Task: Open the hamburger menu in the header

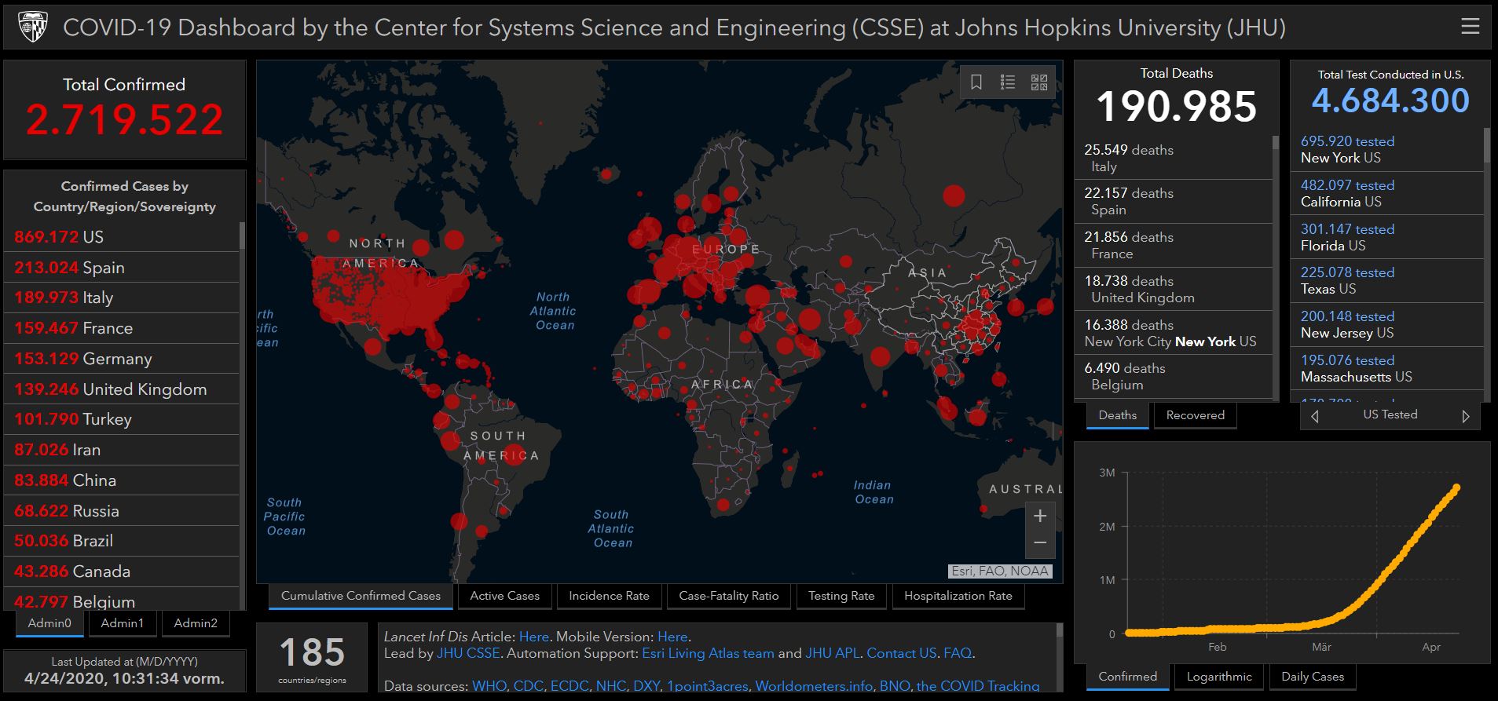Action: [x=1470, y=27]
